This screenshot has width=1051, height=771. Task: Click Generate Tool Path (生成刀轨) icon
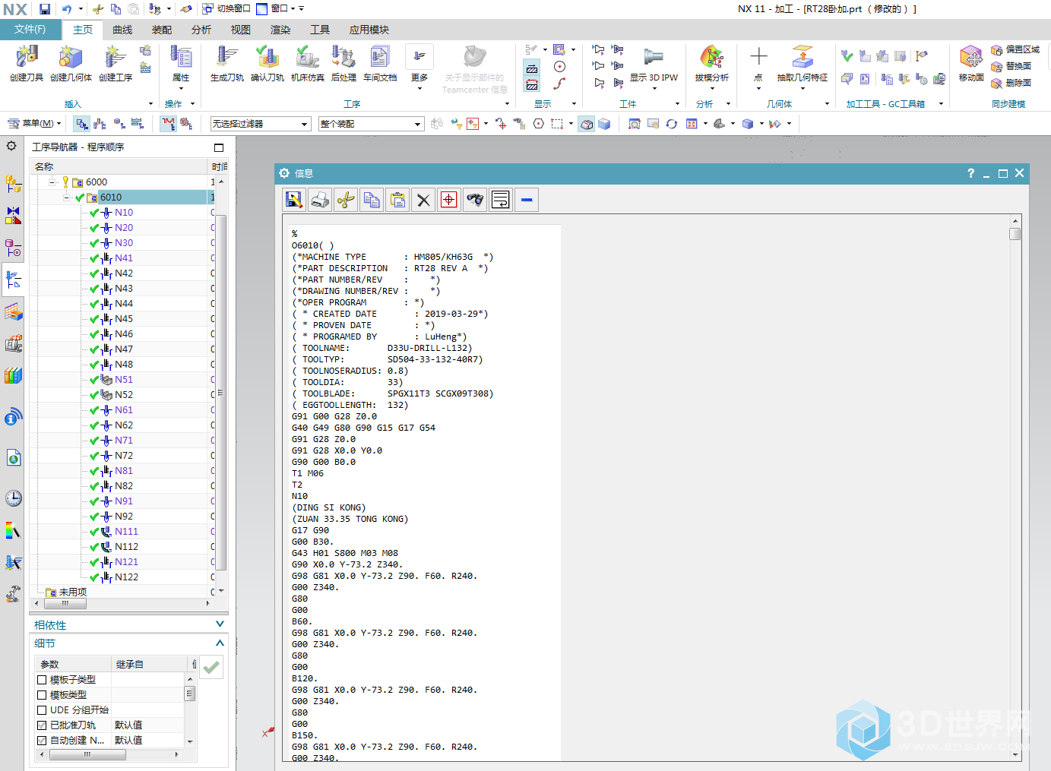(226, 57)
